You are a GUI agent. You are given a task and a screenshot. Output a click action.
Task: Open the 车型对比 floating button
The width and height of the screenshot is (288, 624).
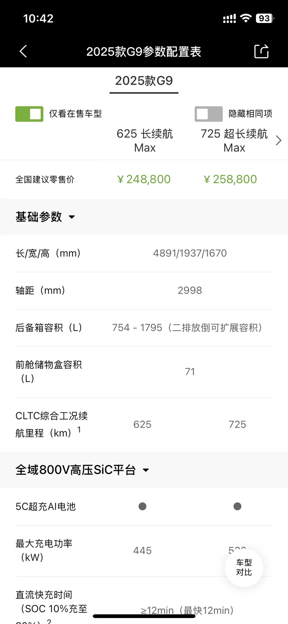(x=244, y=567)
